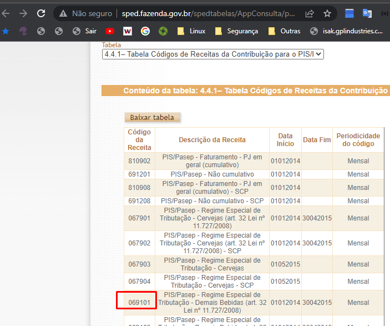
Task: Click the Data Fim column header
Action: [x=317, y=140]
